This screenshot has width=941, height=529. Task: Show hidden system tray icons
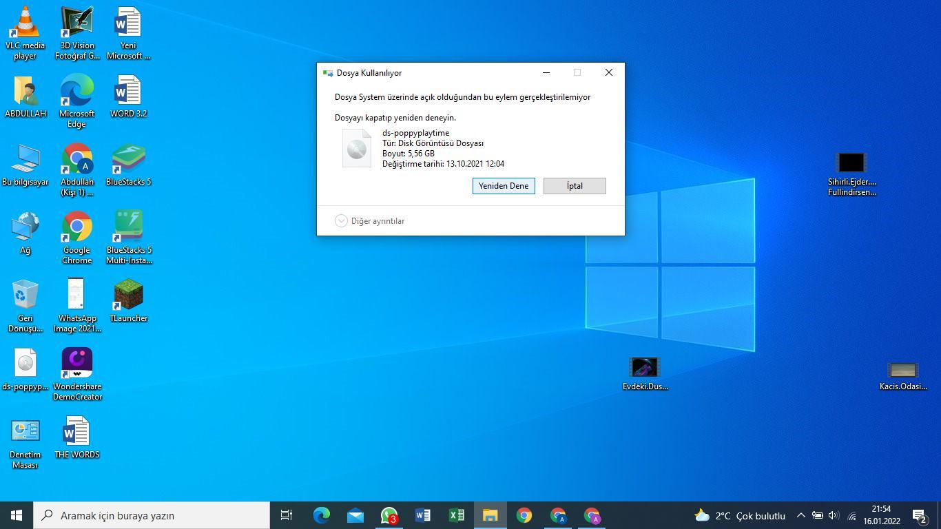coord(801,515)
